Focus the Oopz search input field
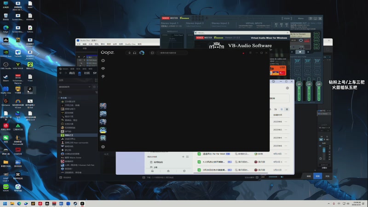Image resolution: width=368 pixels, height=207 pixels. tap(172, 53)
